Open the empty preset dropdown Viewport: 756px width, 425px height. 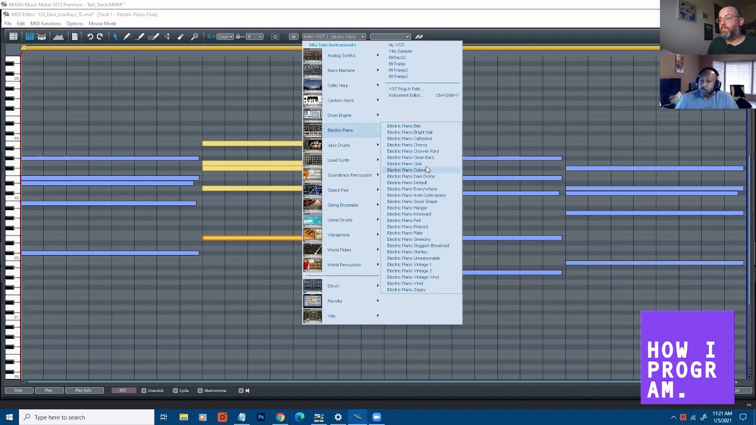390,37
